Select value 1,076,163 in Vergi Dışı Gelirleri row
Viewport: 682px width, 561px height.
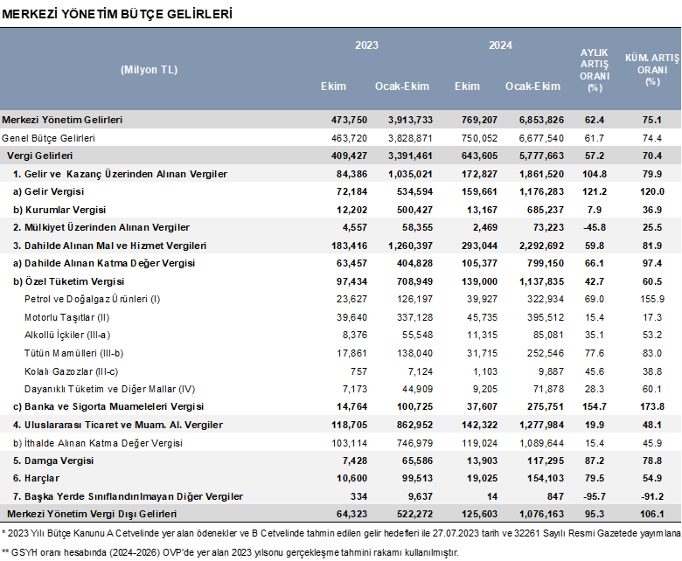541,514
